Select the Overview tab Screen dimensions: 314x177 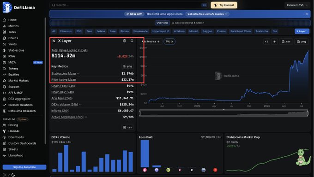pyautogui.click(x=162, y=23)
